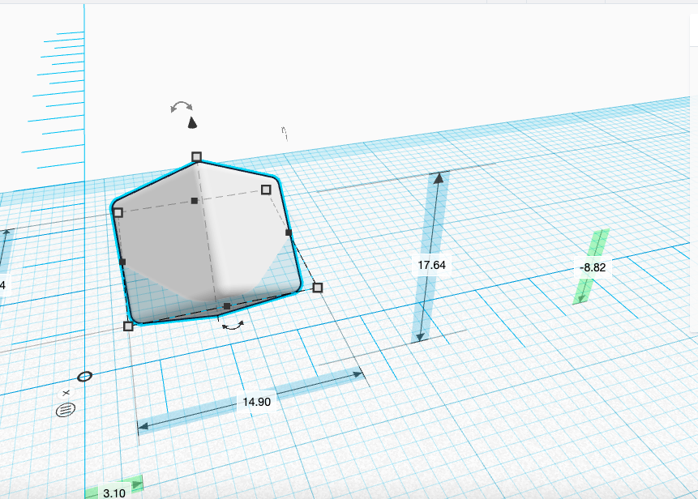Screen dimensions: 698x499
Task: Edit the 3.10 offset value
Action: click(x=114, y=493)
